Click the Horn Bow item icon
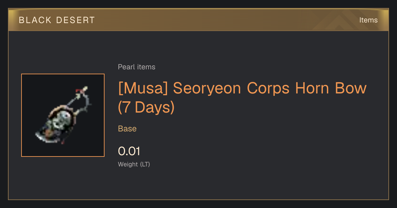Viewport: 397px width, 208px height. click(63, 115)
